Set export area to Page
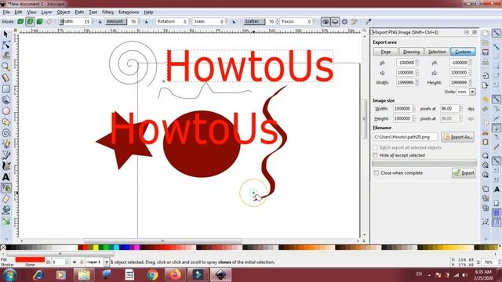502x282 pixels. tap(385, 52)
